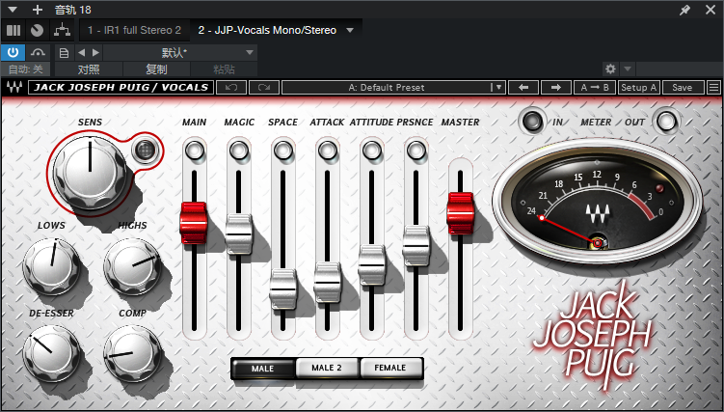The width and height of the screenshot is (724, 412).
Task: Redo the Waves plugin change
Action: pos(264,87)
